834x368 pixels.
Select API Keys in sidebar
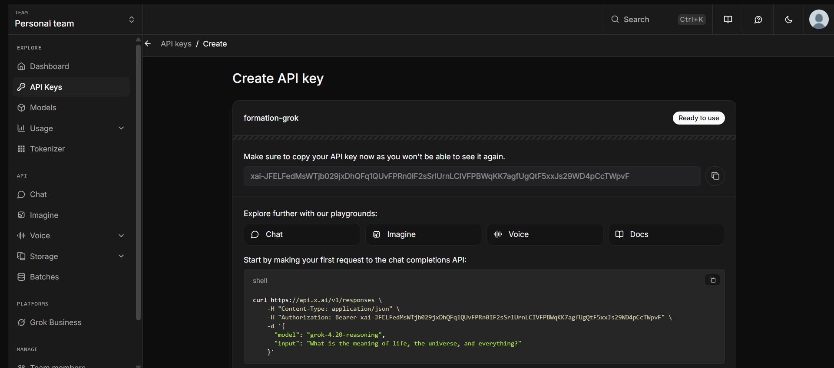(71, 87)
